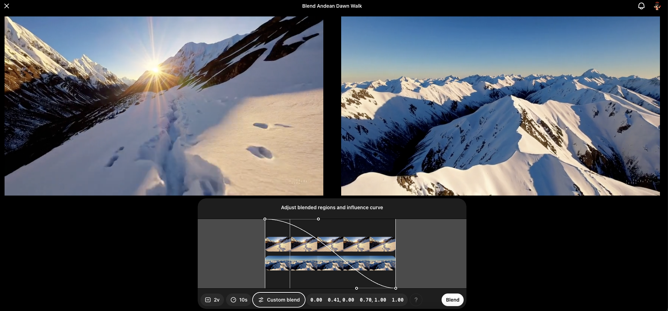Click the Blend button

(x=452, y=300)
